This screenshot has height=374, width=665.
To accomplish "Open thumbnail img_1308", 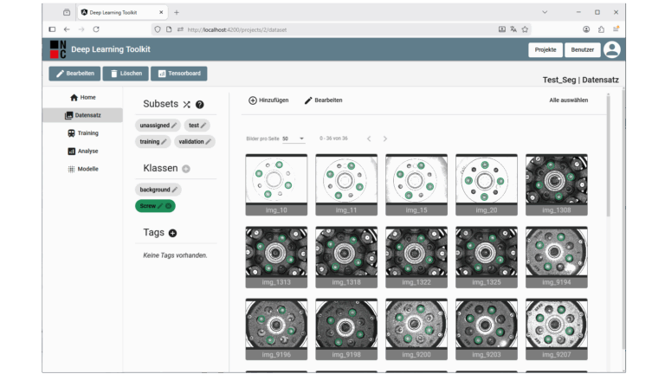I will [x=557, y=184].
